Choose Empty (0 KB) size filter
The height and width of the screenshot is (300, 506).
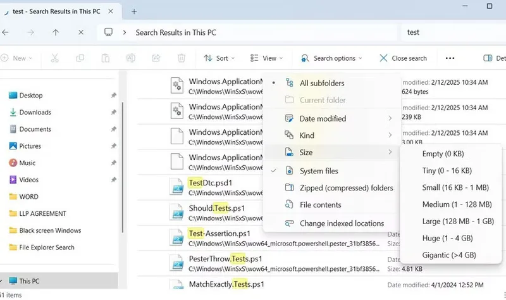(x=450, y=154)
